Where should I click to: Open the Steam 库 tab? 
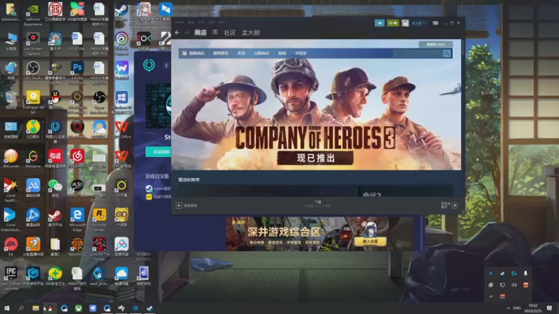(x=215, y=33)
